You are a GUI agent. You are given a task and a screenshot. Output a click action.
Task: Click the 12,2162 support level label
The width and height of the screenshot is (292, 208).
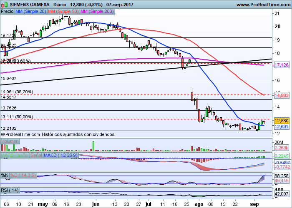click(8, 128)
